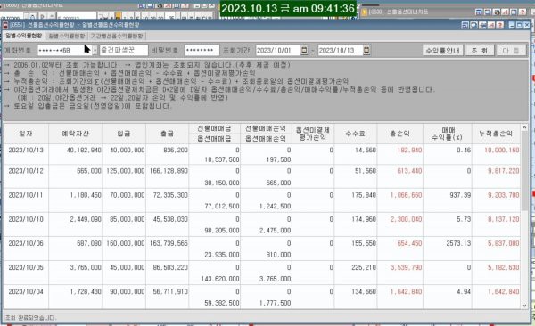Click the table scrollbar up arrow

coord(524,127)
